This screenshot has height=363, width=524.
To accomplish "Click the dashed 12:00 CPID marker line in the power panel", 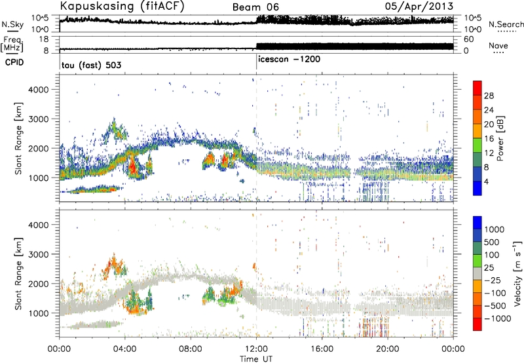I will pyautogui.click(x=256, y=138).
